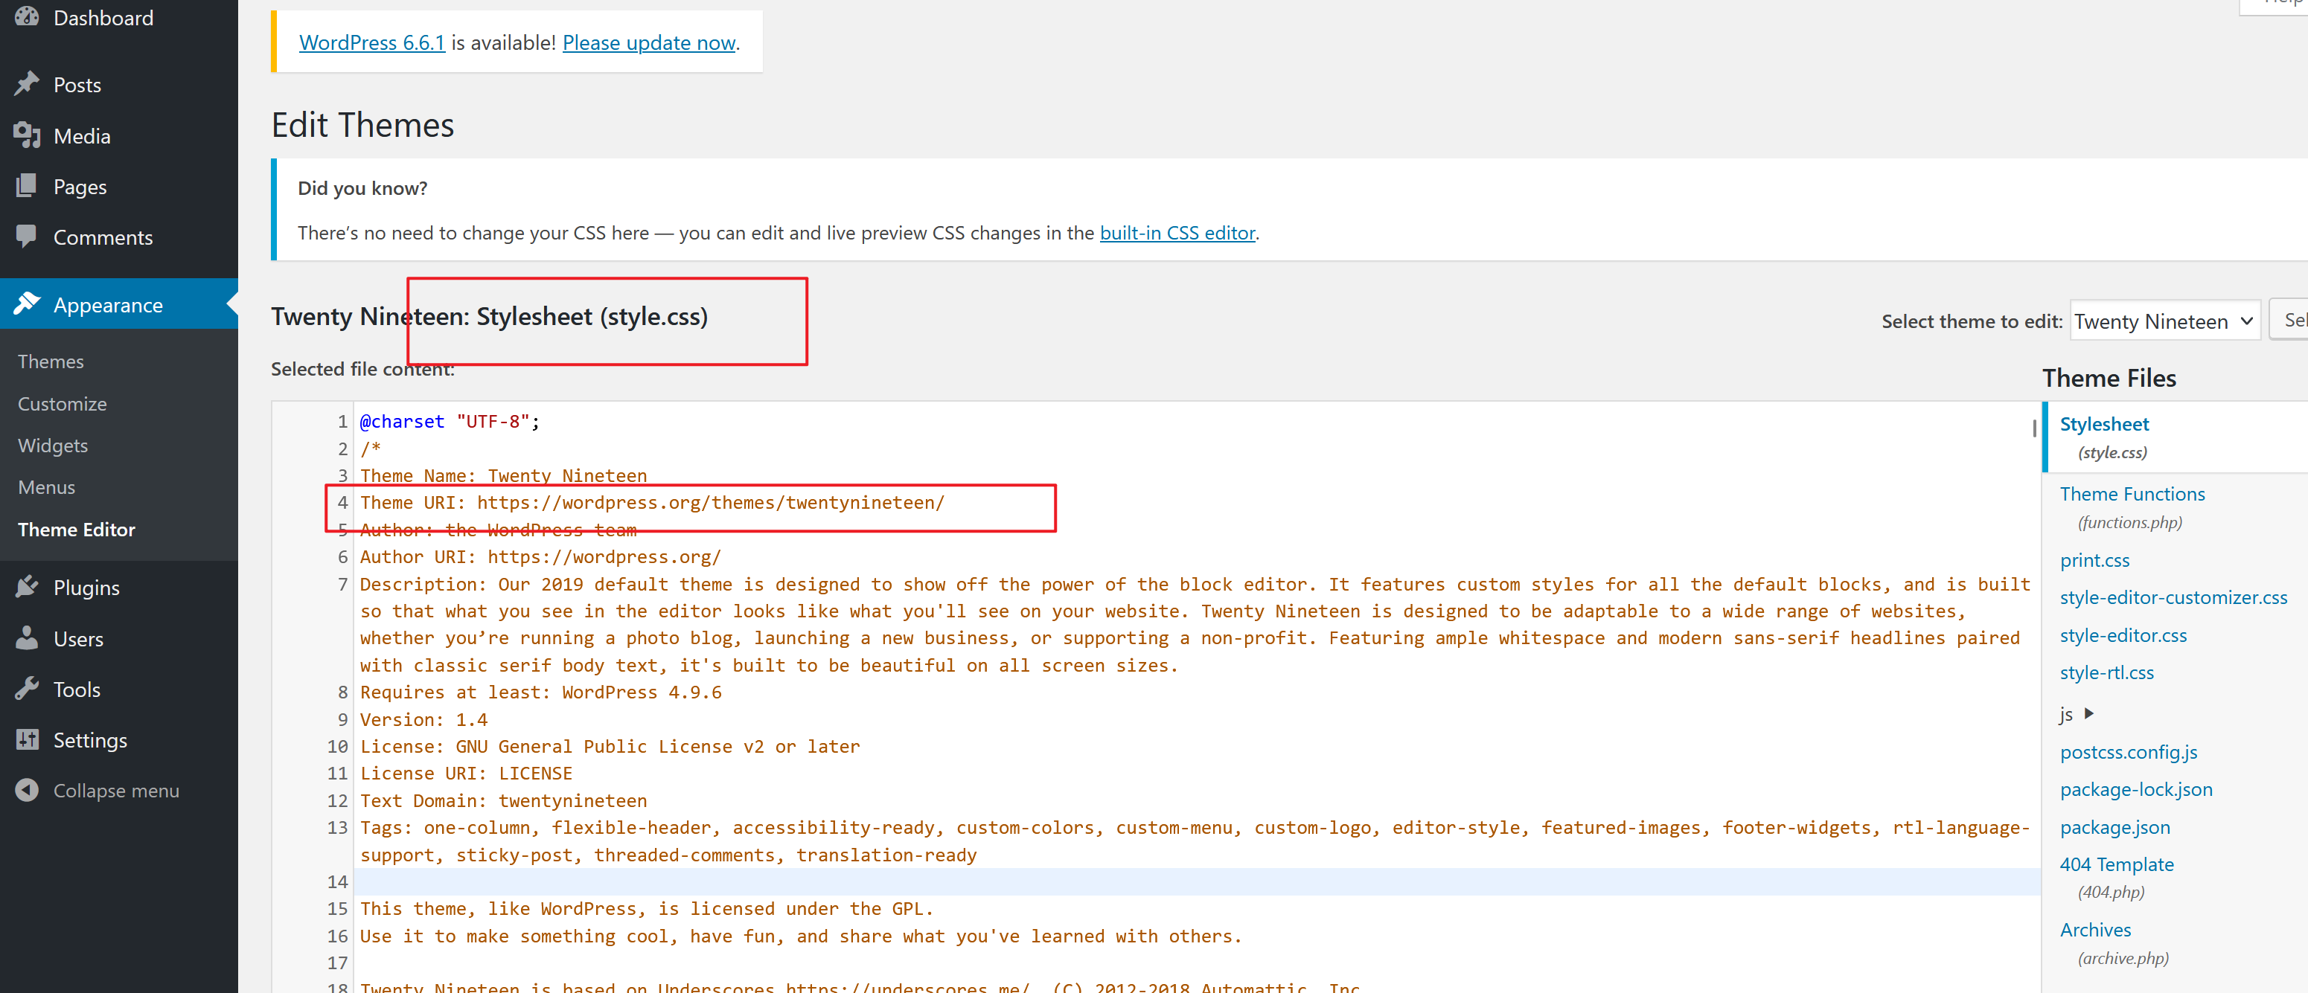Click the code editor vertical scrollbar
The image size is (2308, 993).
pos(2035,428)
